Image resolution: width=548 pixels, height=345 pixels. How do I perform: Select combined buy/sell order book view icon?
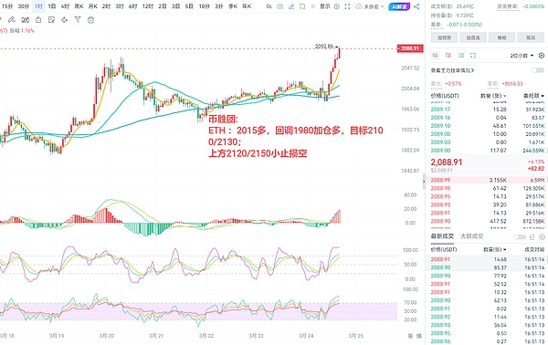[x=436, y=55]
